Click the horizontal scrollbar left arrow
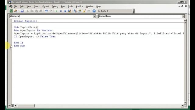This screenshot has width=195, height=110. click(16, 106)
